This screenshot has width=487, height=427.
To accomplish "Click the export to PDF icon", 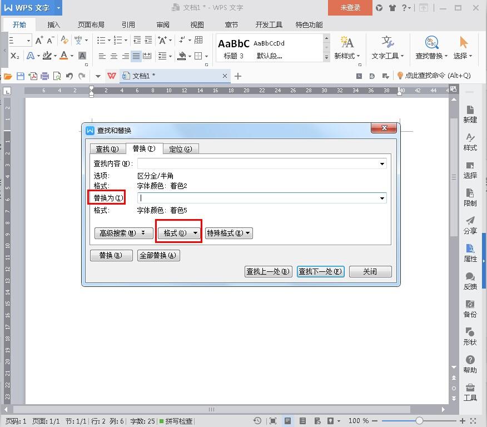I will [x=33, y=76].
